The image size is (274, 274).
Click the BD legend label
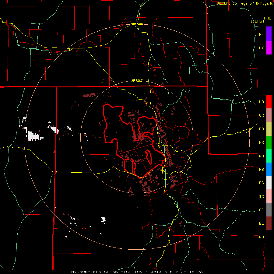pyautogui.click(x=261, y=129)
